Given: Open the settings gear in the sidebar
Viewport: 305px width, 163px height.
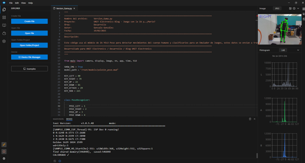Looking at the screenshot, I should (x=4, y=41).
